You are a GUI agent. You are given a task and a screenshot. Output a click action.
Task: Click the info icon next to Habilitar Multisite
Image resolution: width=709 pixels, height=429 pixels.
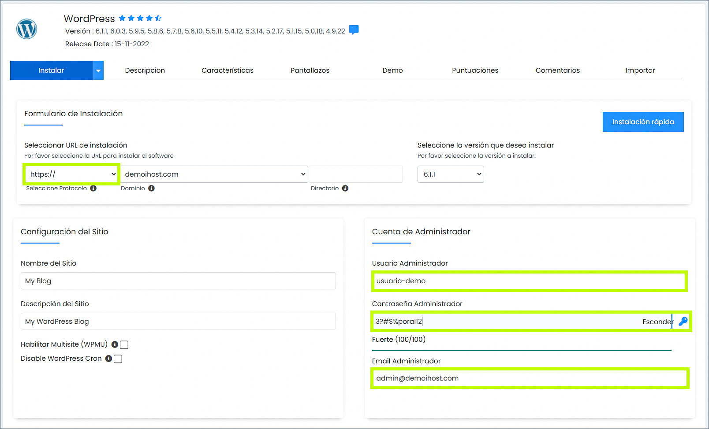click(x=115, y=344)
